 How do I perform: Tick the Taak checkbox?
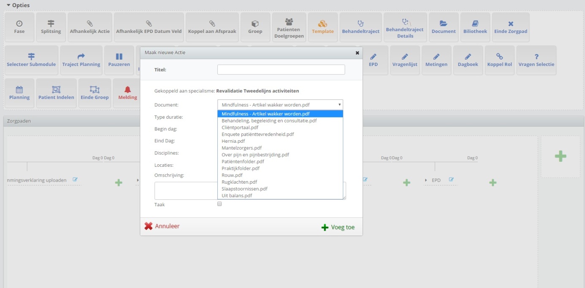(x=219, y=204)
